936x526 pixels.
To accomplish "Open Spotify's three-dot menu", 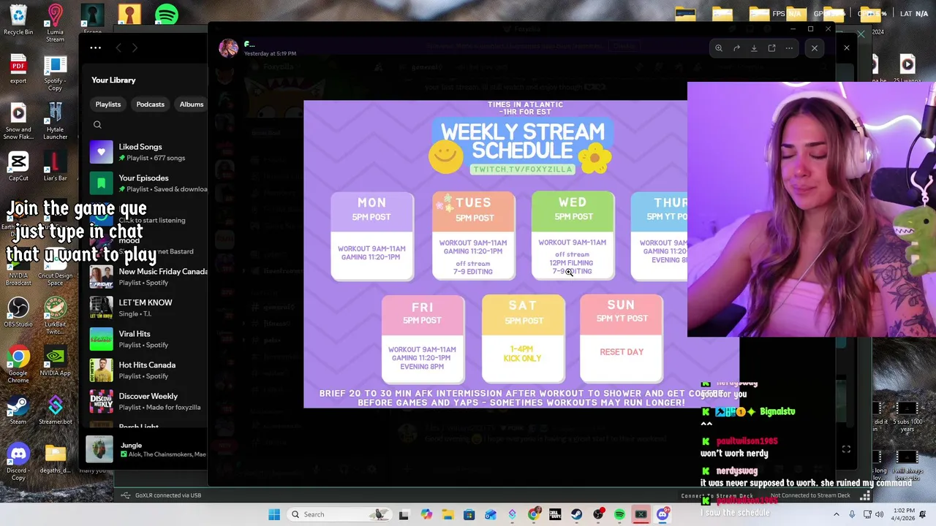I will tap(96, 47).
